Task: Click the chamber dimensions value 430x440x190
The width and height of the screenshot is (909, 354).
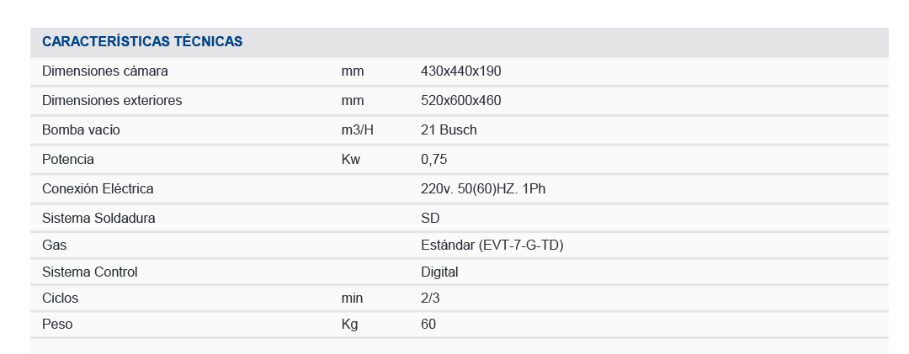Action: [x=460, y=71]
